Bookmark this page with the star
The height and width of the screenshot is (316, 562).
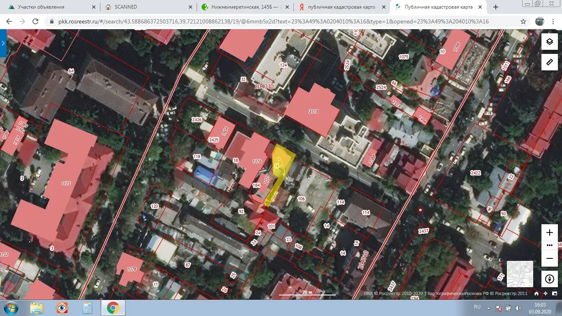(523, 21)
